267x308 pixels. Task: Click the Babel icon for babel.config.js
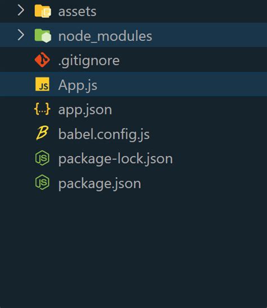point(42,133)
